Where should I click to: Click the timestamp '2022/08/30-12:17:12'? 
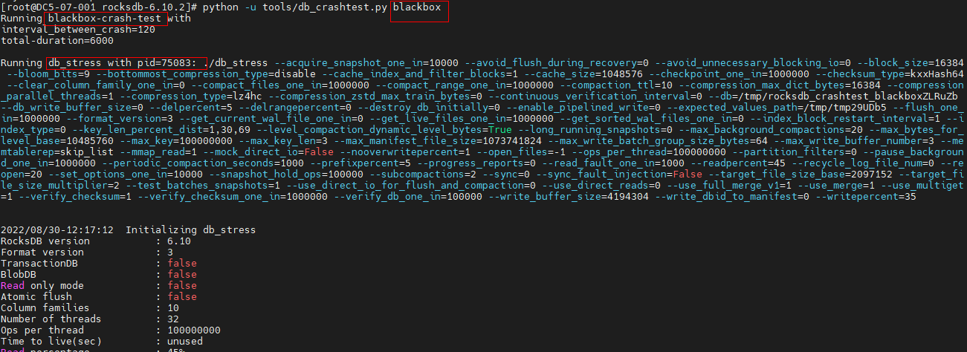coord(57,229)
